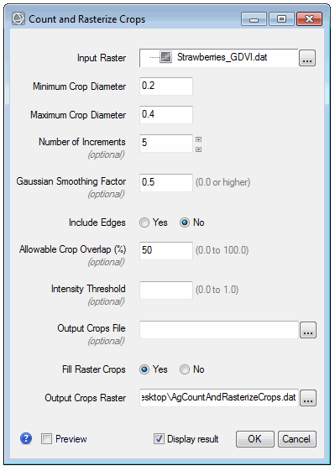Cancel the Count and Rasterize Crops dialog
The height and width of the screenshot is (471, 335).
pos(296,439)
